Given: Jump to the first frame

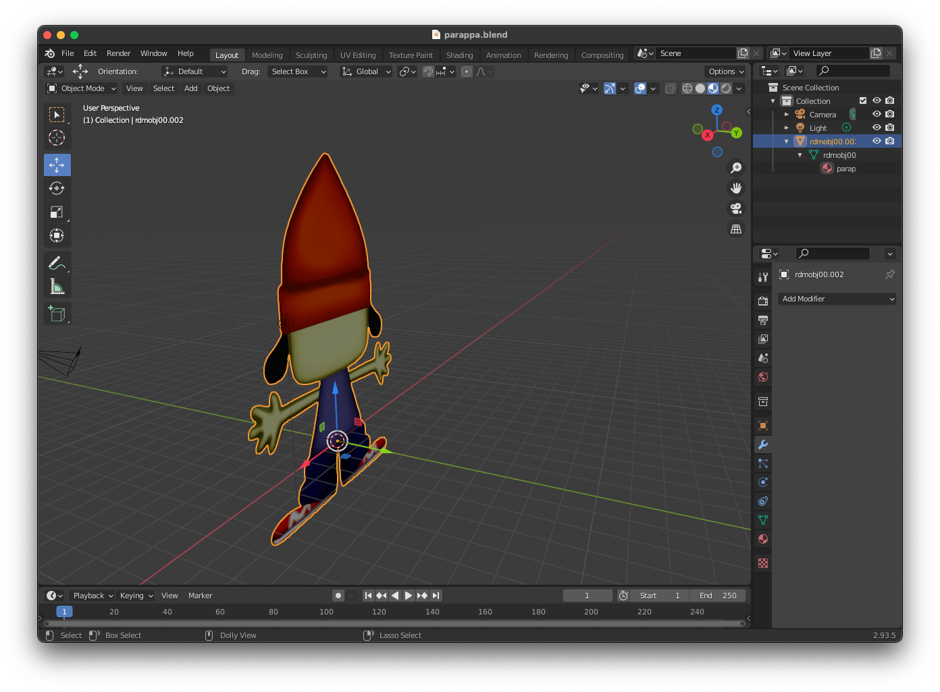Looking at the screenshot, I should (x=368, y=596).
